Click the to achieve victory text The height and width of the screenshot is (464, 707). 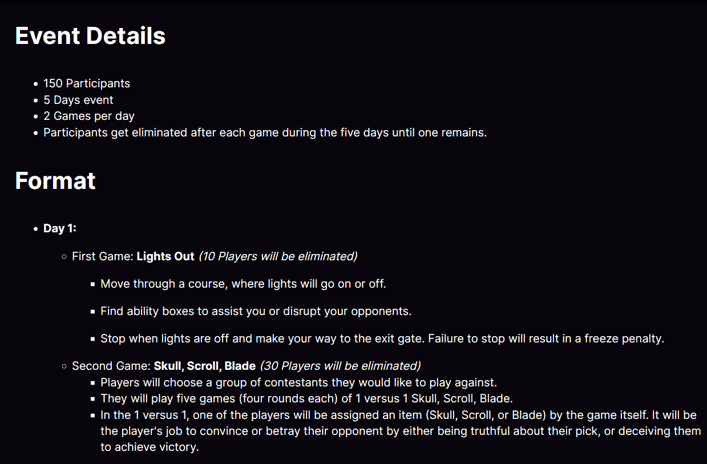pyautogui.click(x=150, y=447)
